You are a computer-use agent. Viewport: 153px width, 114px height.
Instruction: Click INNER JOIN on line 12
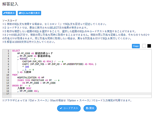24,80
